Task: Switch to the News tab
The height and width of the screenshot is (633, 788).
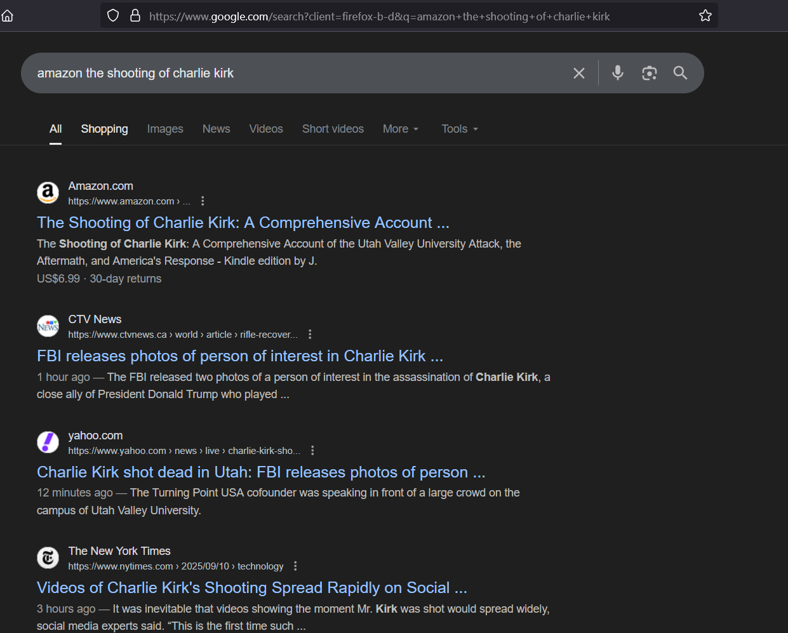Action: [x=216, y=129]
